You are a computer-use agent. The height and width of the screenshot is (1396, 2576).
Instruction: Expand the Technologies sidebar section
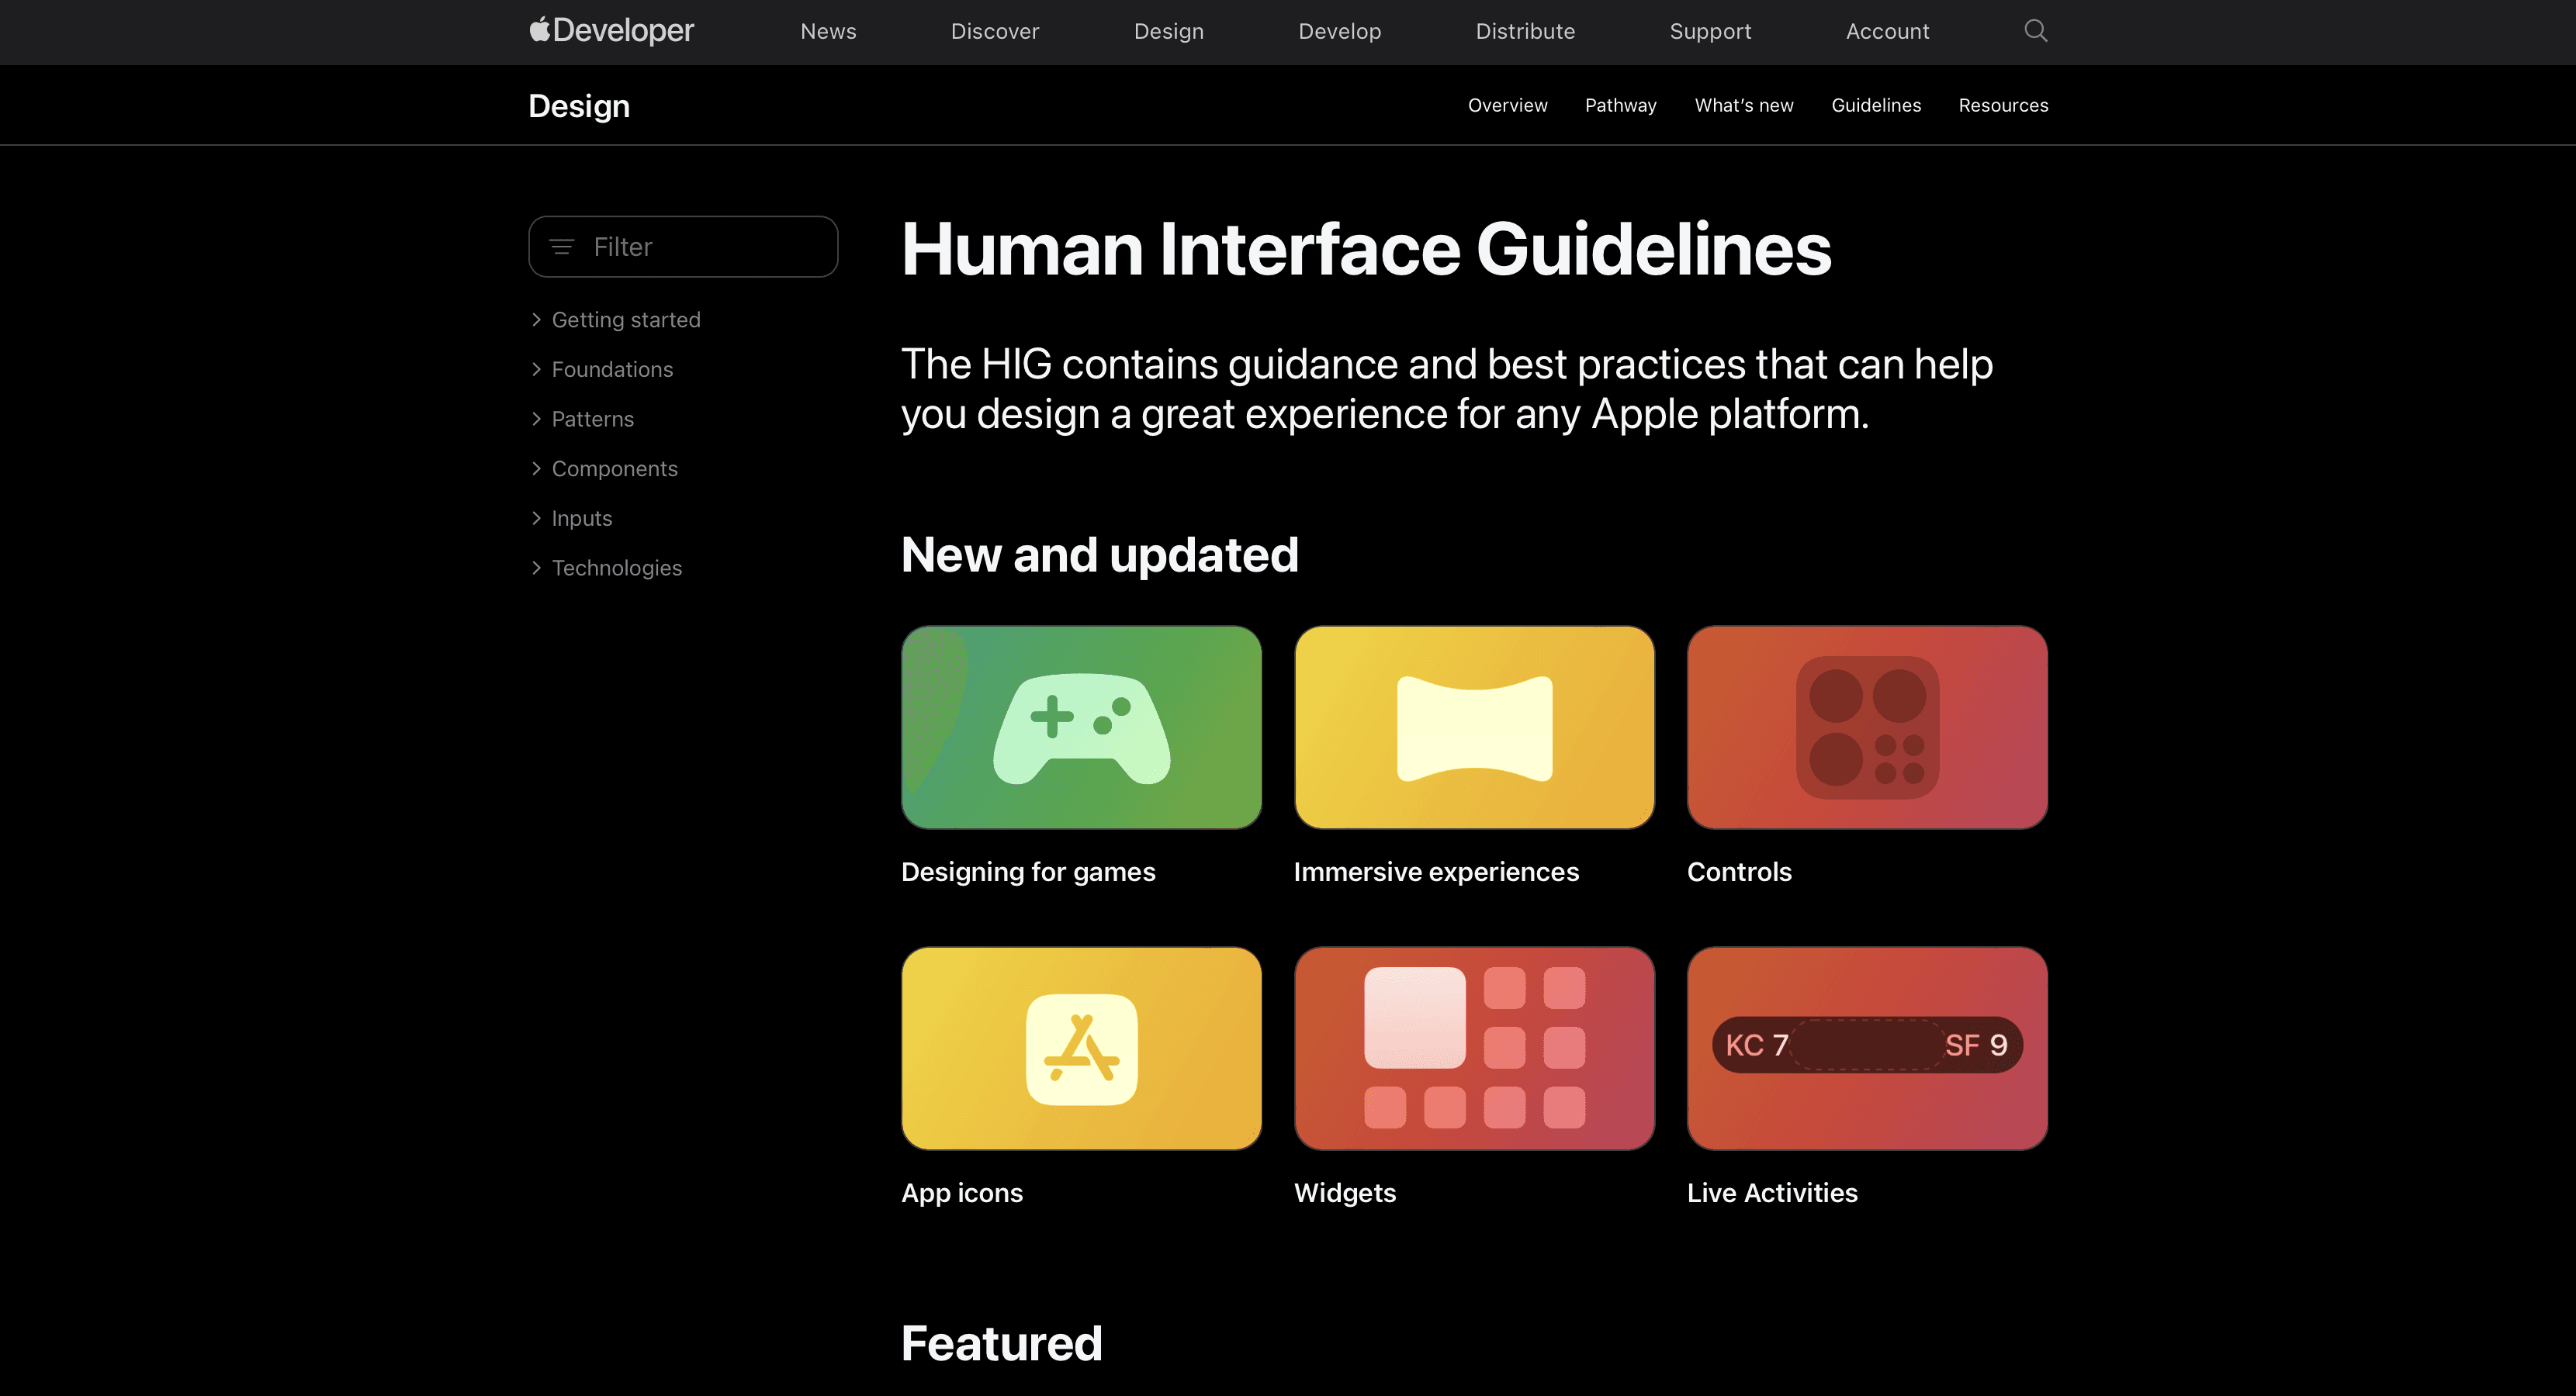[x=615, y=568]
